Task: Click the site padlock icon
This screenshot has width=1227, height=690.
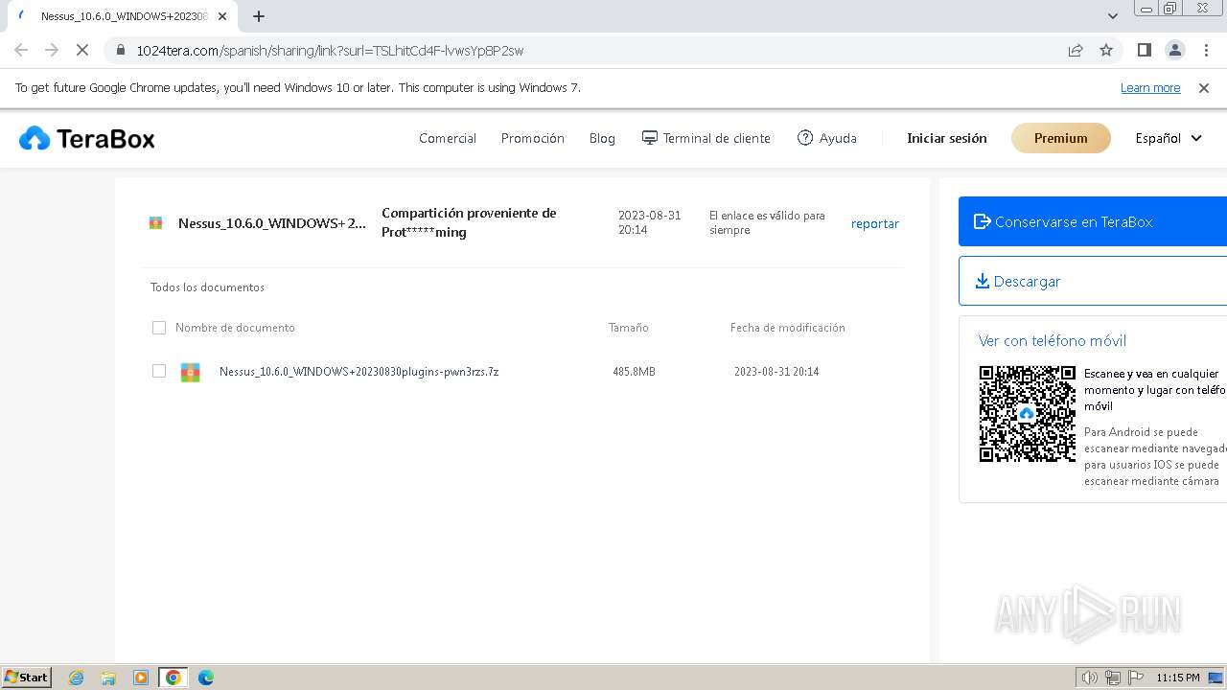Action: click(x=121, y=51)
